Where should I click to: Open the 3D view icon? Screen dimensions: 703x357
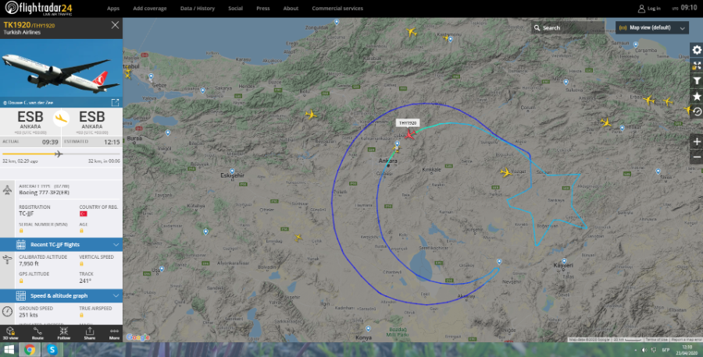point(10,333)
